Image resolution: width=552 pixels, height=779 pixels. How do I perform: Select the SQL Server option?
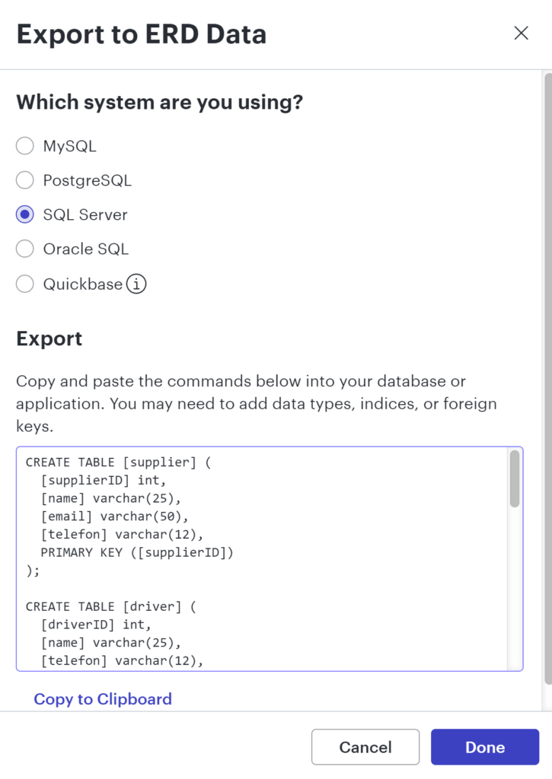[25, 215]
